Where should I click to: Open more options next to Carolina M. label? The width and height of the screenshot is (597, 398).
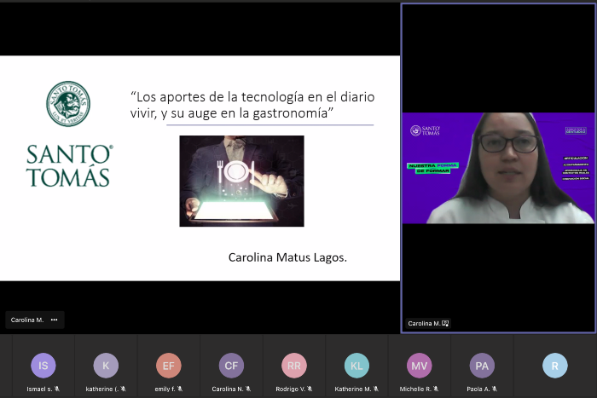pyautogui.click(x=54, y=320)
